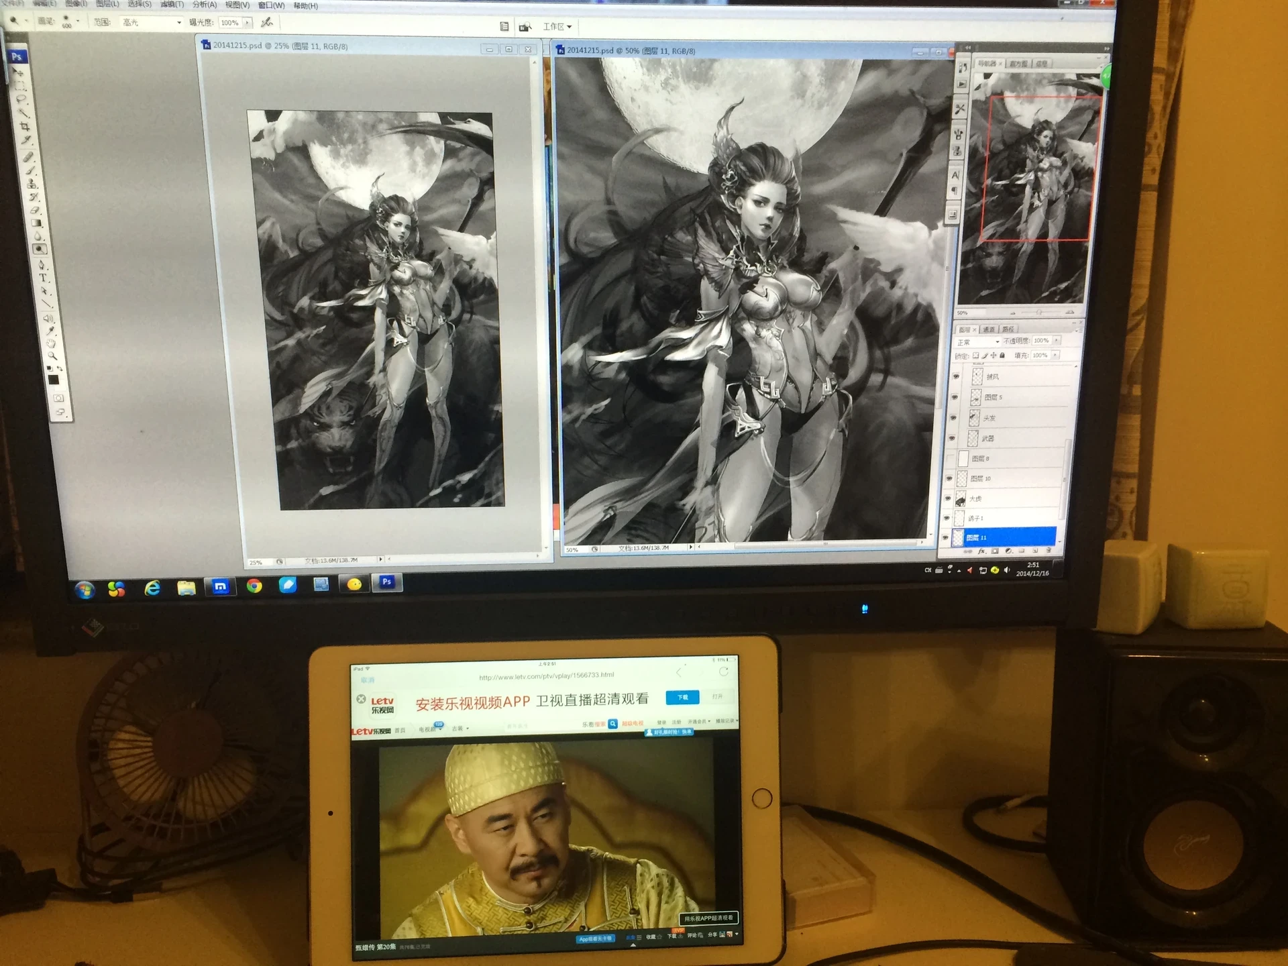Switch to the 通道 channels tab
1288x966 pixels.
click(989, 329)
